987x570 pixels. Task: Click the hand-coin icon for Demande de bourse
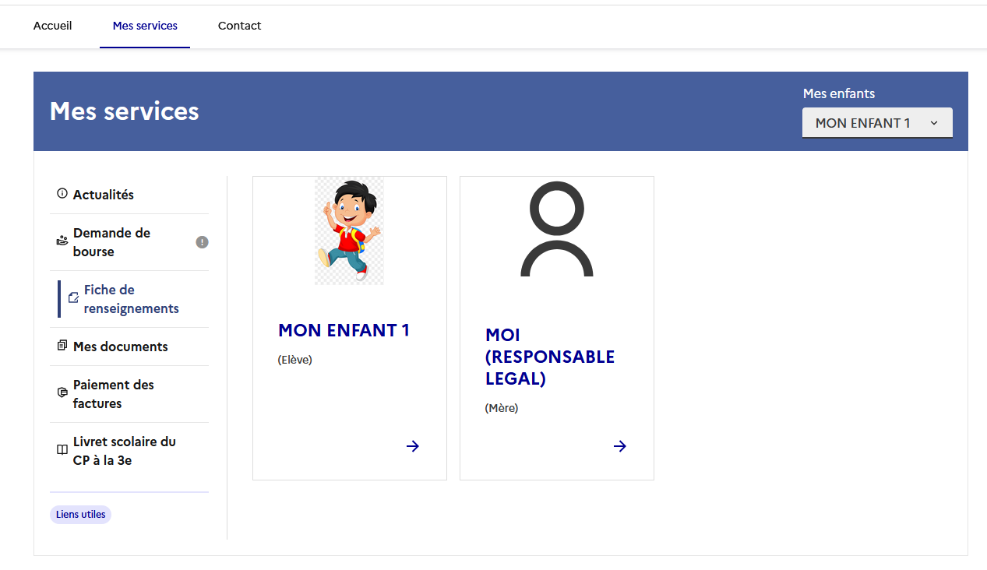[x=62, y=241]
